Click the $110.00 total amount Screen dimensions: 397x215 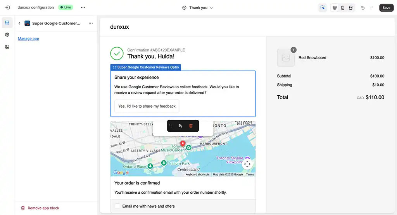(x=375, y=97)
